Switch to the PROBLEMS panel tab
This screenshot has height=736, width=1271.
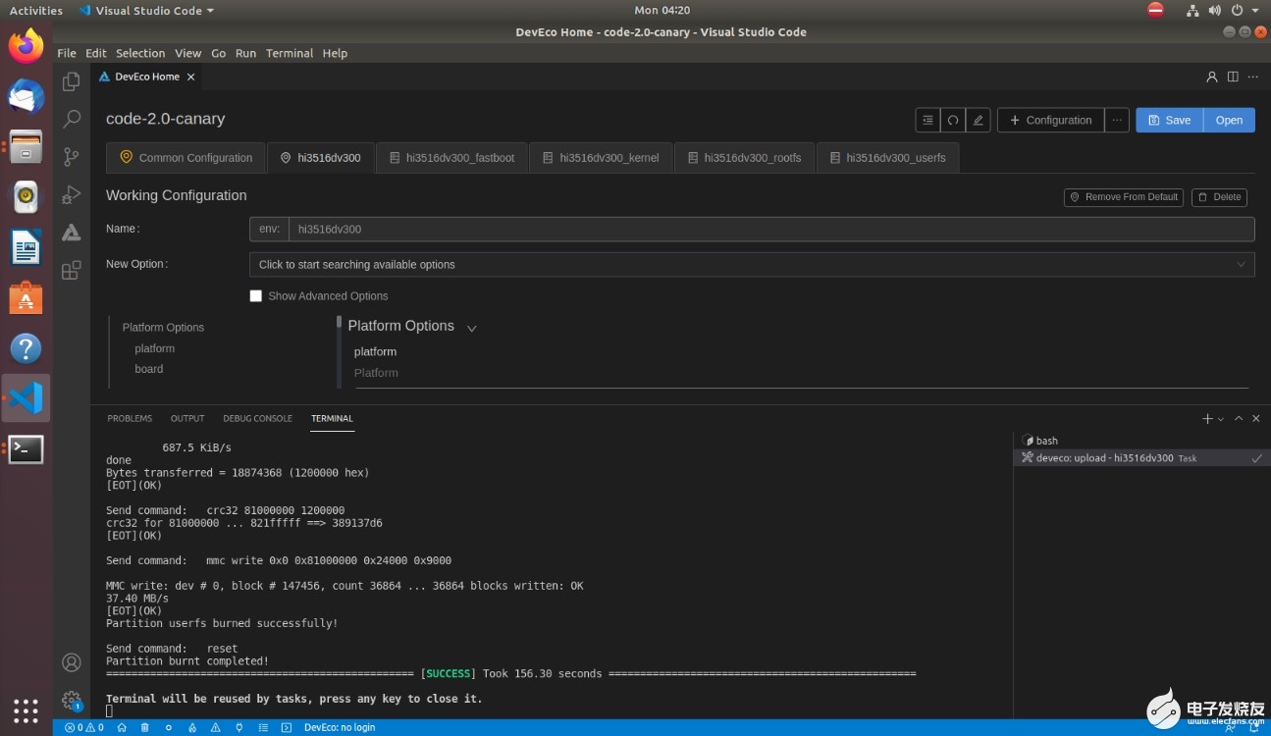point(130,418)
